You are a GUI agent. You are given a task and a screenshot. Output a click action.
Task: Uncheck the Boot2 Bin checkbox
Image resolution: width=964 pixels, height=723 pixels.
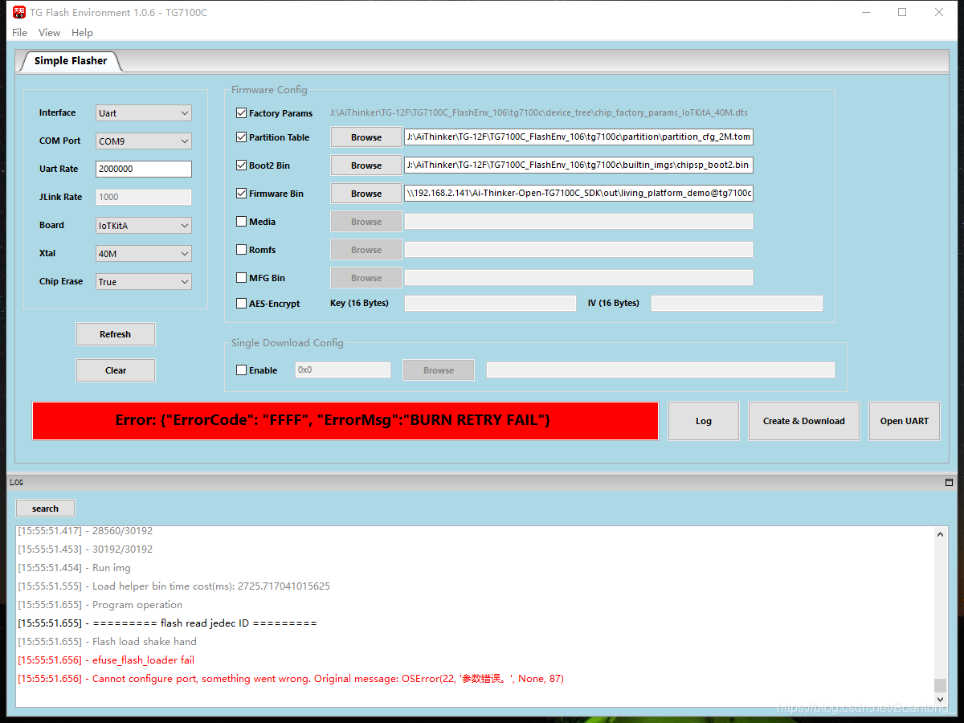click(241, 165)
